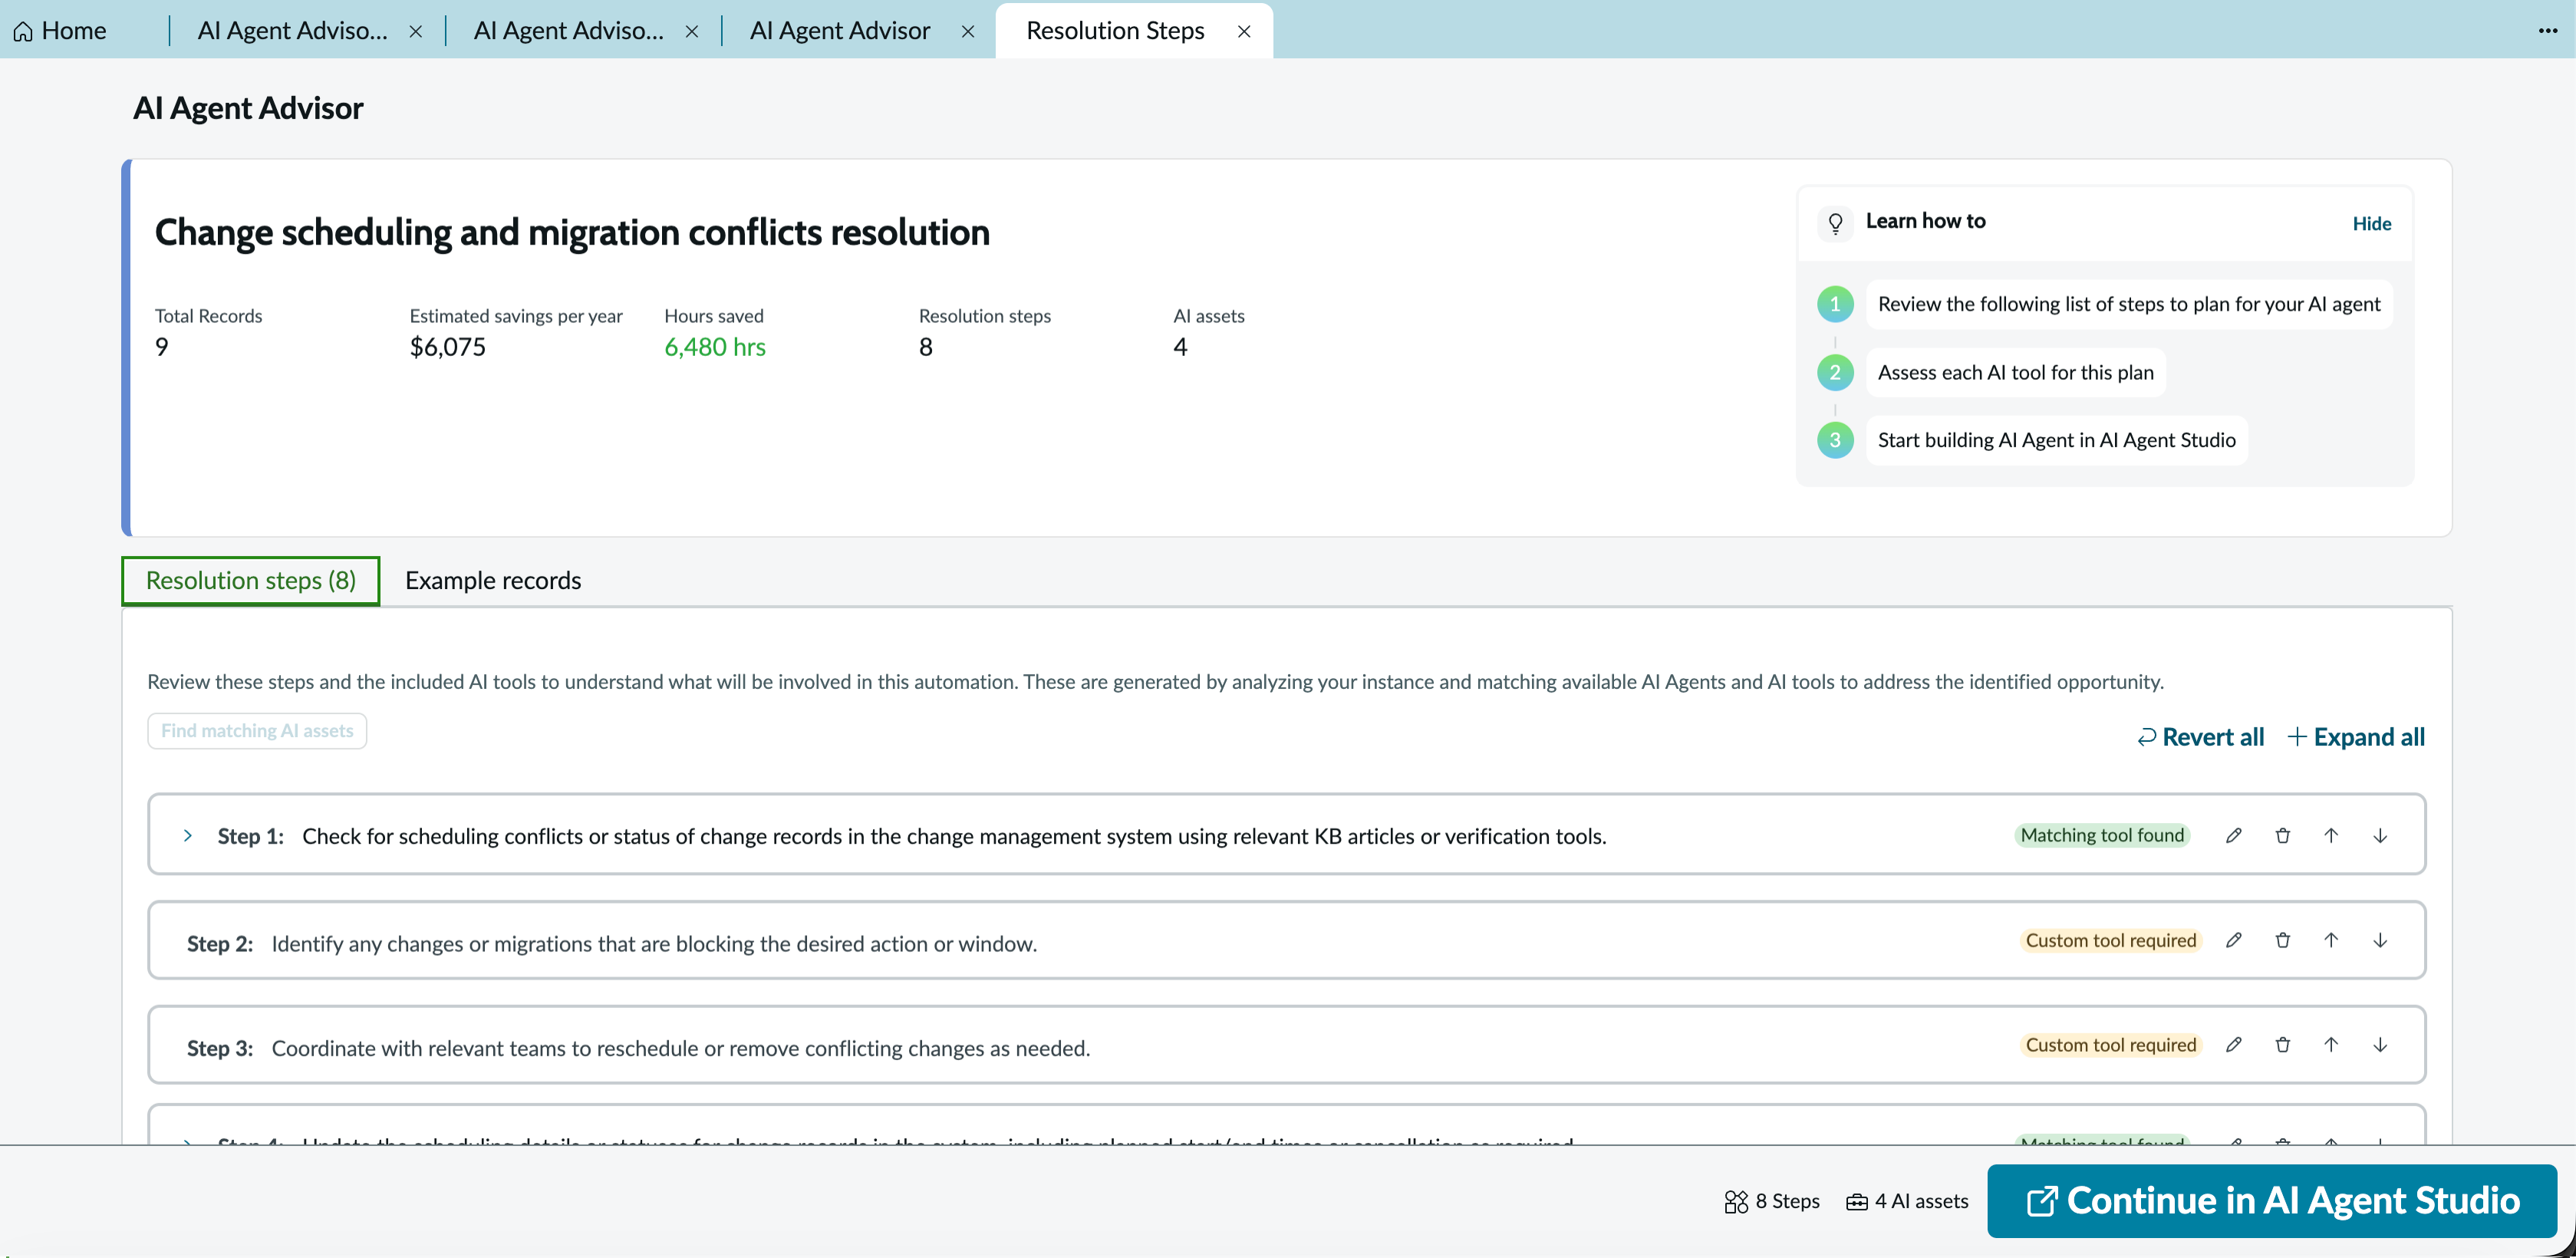Click Step 2 description text

click(x=654, y=943)
